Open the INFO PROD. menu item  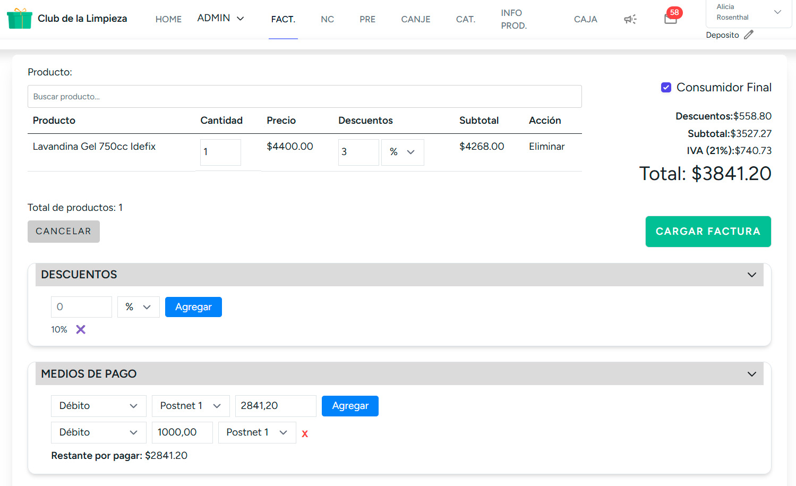pos(514,19)
